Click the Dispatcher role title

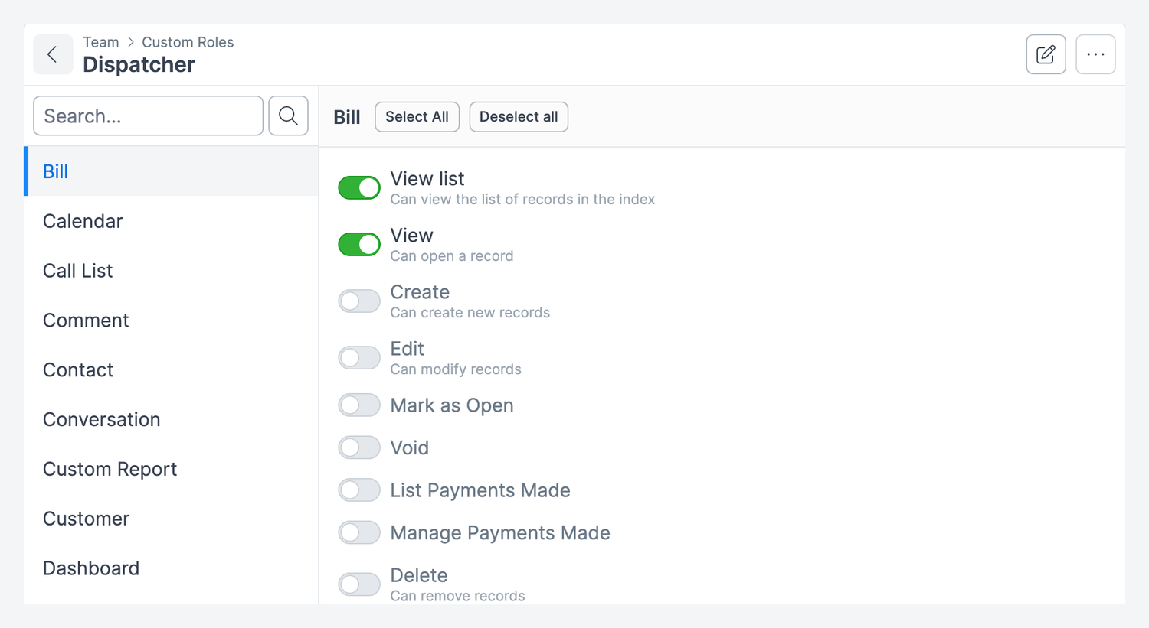tap(139, 64)
